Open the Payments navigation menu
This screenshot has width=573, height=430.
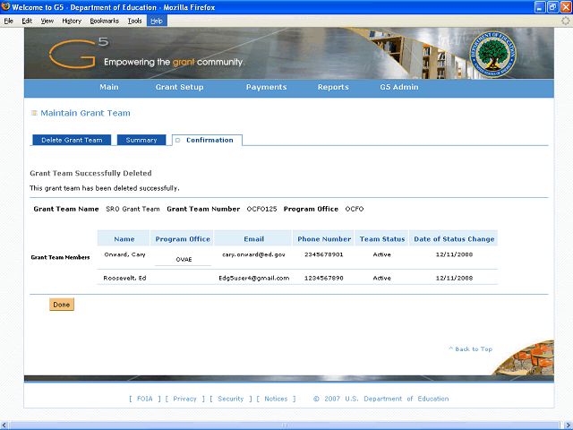coord(266,88)
